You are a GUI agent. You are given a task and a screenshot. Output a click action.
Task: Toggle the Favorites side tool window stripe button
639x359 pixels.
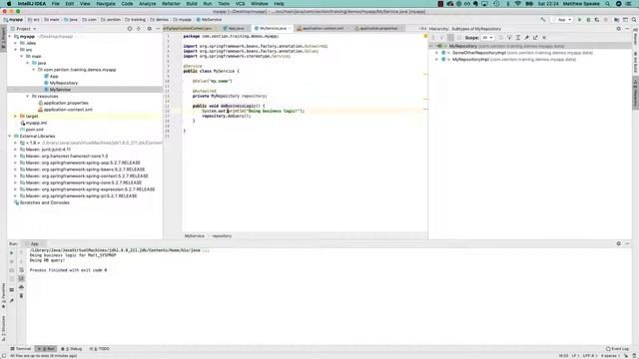(x=3, y=295)
